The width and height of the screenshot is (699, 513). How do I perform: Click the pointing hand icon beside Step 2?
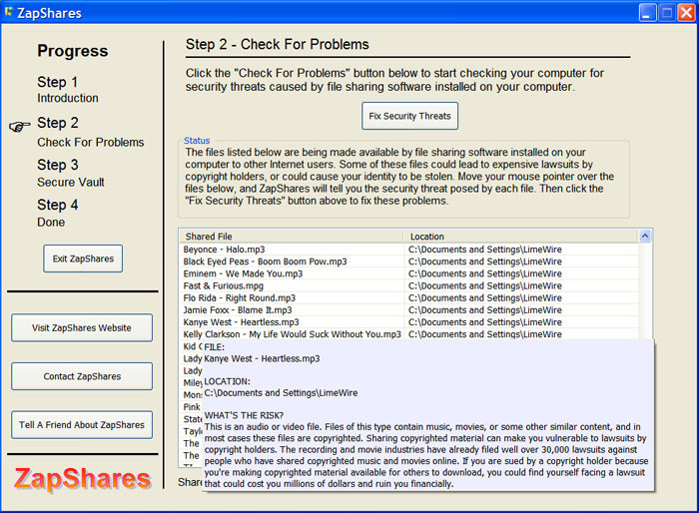click(20, 127)
